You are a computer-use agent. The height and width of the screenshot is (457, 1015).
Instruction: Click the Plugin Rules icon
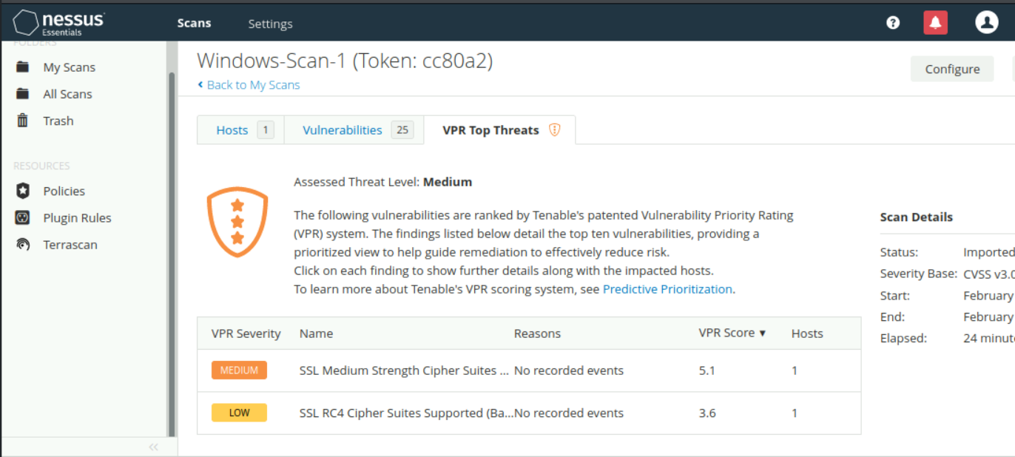click(x=23, y=218)
